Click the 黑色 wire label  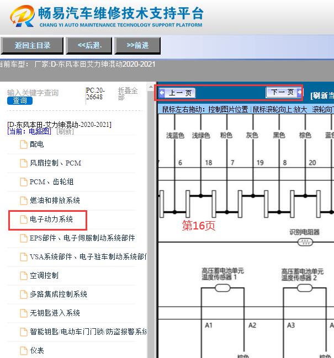point(279,135)
